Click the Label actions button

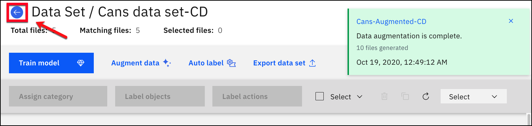[x=257, y=96]
